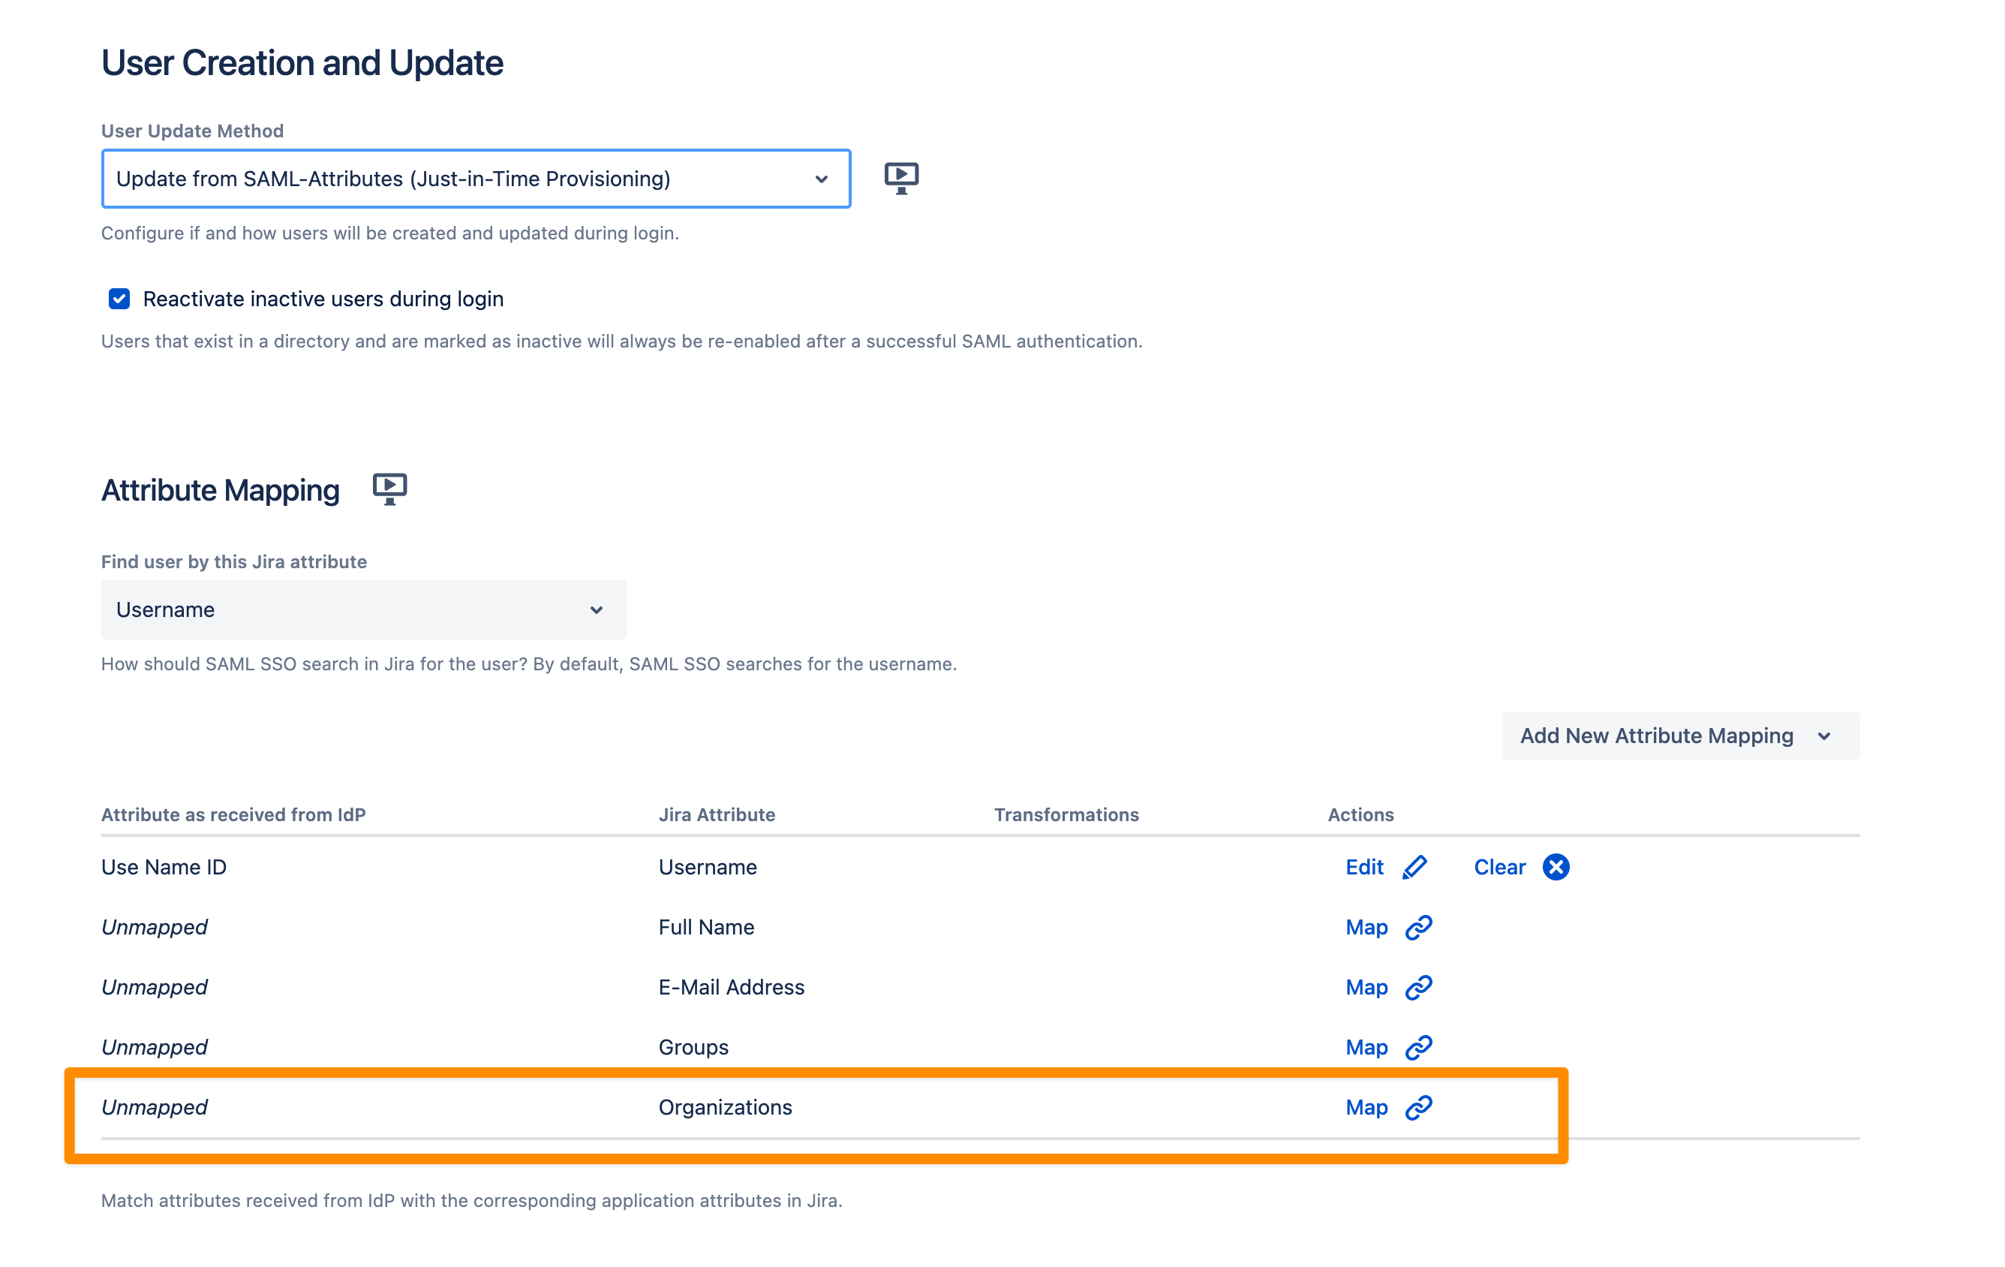Click 'Reactivate inactive users during login' label text
This screenshot has width=2005, height=1267.
click(x=323, y=299)
